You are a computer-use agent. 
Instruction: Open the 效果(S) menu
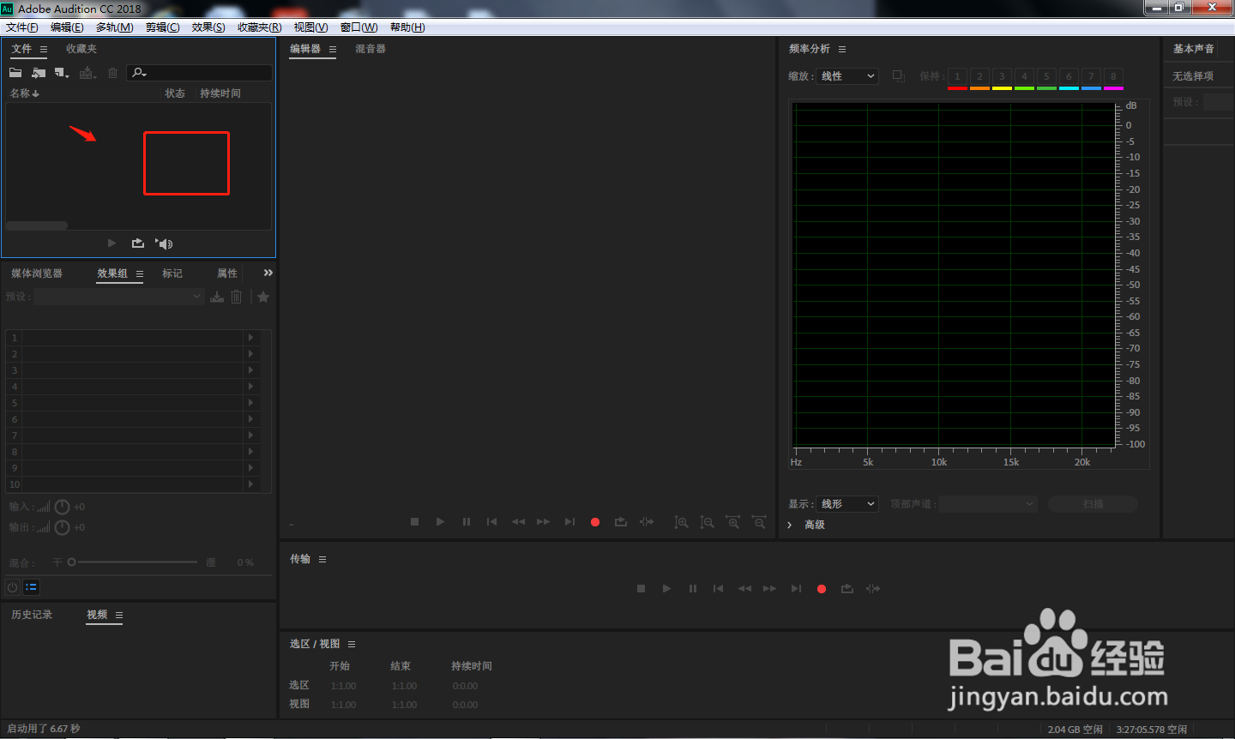[208, 27]
